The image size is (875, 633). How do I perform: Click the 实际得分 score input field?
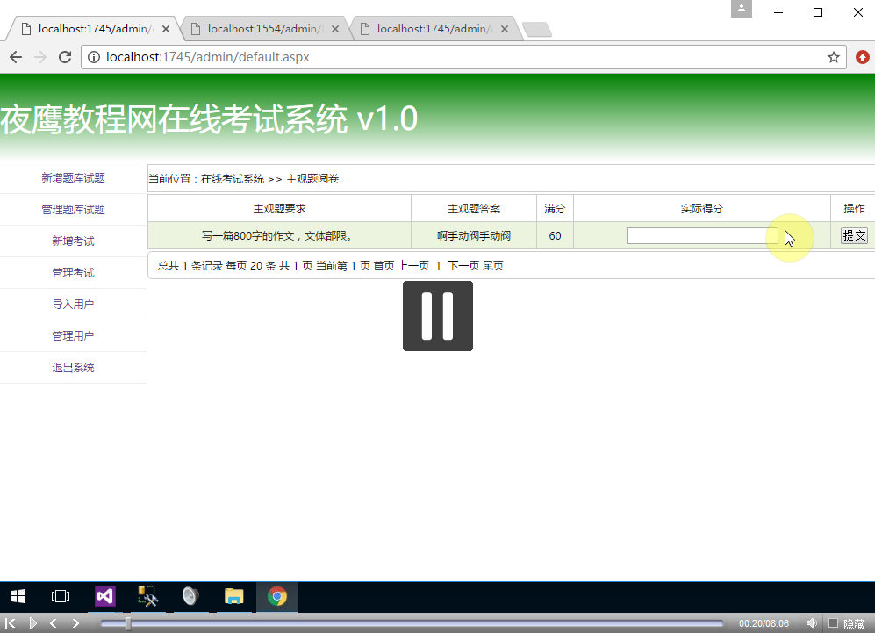[x=700, y=235]
